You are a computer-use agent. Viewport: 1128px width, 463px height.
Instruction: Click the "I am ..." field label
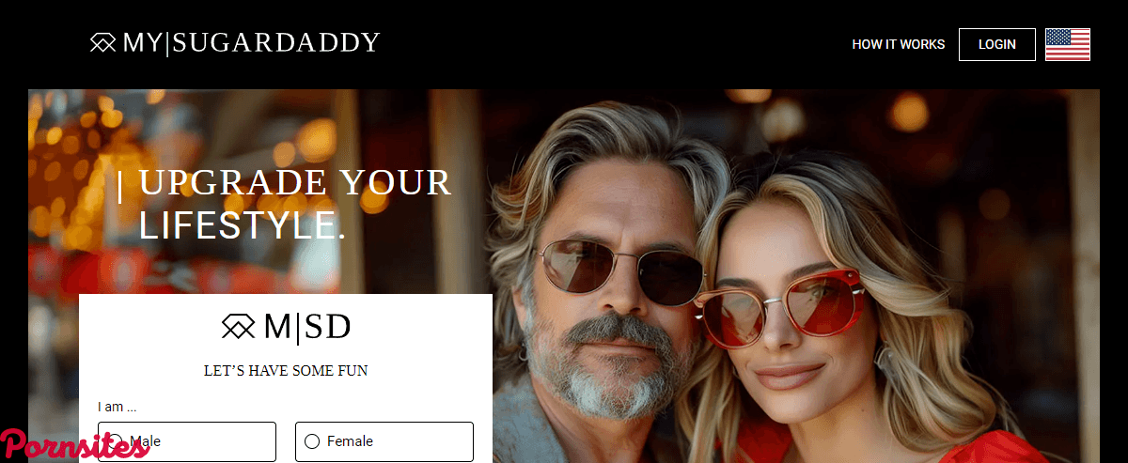point(117,407)
